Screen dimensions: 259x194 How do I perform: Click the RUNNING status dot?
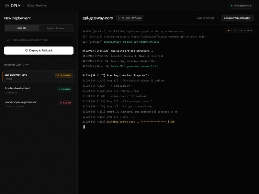[x=59, y=89]
